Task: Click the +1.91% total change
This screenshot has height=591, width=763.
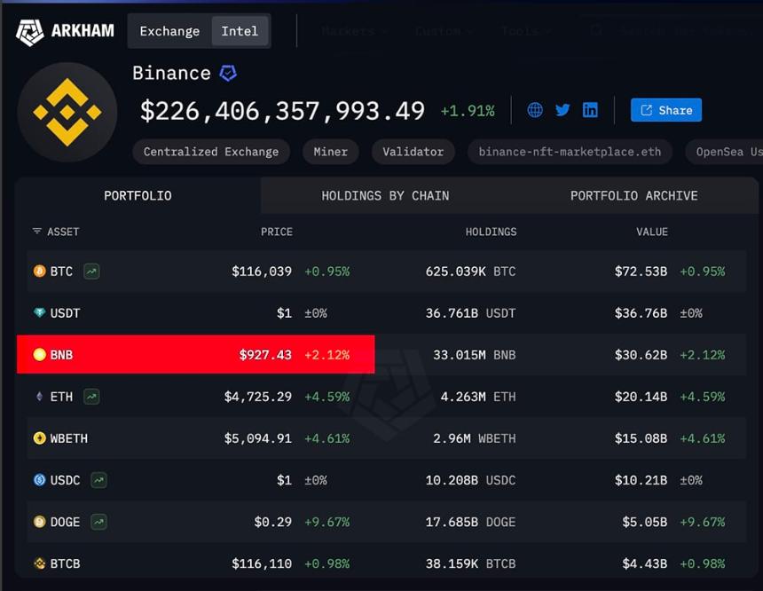Action: pyautogui.click(x=468, y=111)
